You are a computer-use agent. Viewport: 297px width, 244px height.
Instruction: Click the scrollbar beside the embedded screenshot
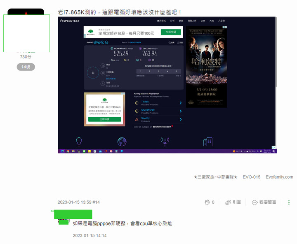tap(276, 52)
